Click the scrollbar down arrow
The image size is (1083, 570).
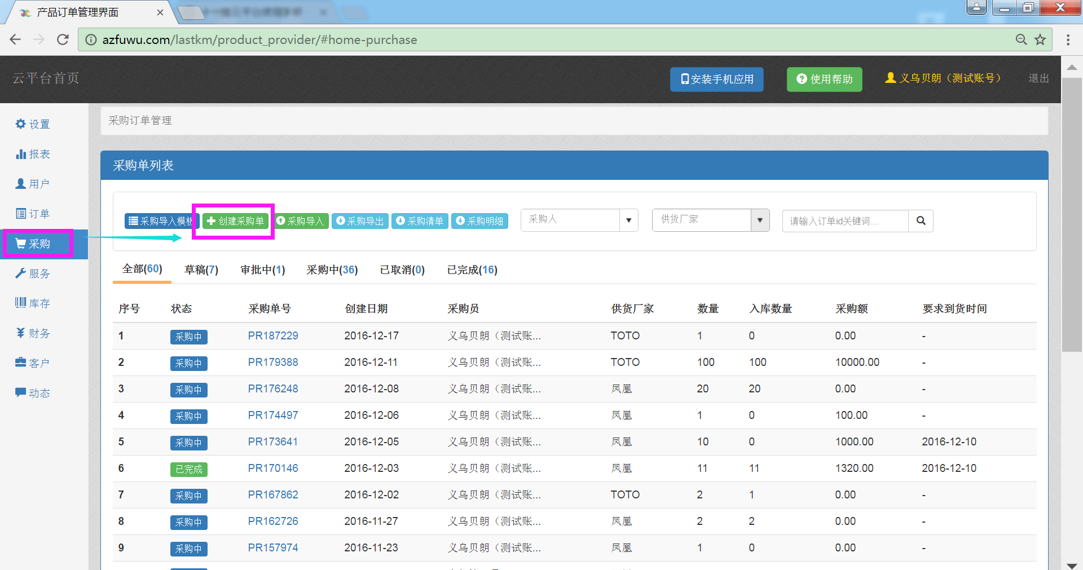point(1072,565)
